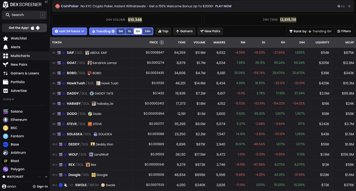Click the Search input field
356x191 pixels.
[x=24, y=15]
